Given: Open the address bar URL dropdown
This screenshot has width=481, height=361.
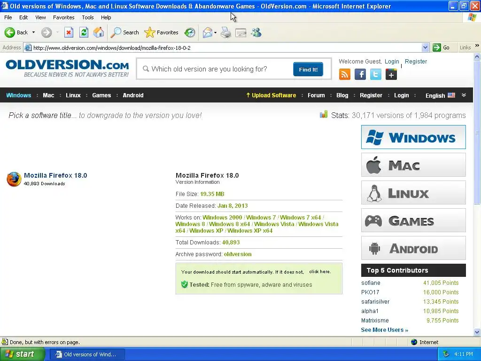Looking at the screenshot, I should click(425, 47).
